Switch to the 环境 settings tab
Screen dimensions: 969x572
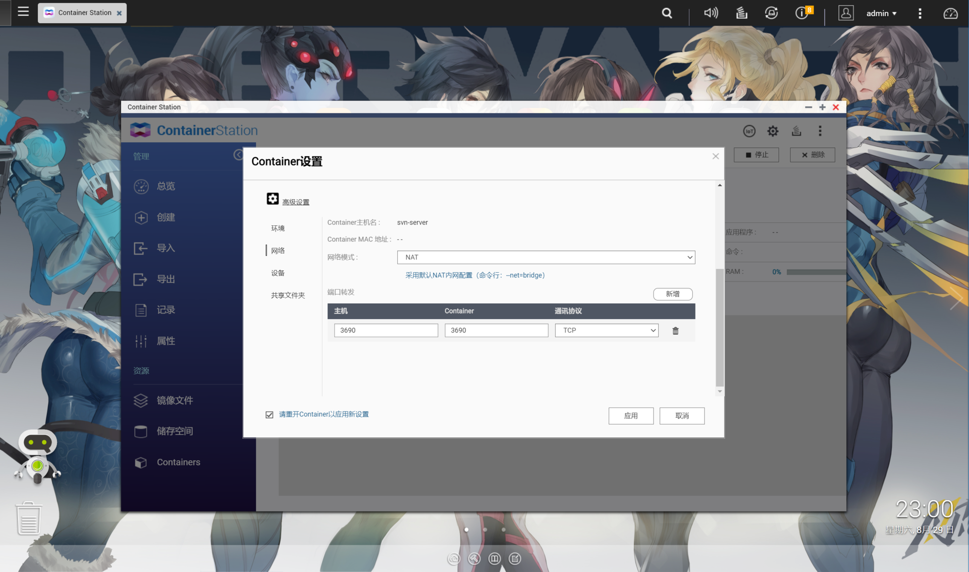tap(278, 228)
